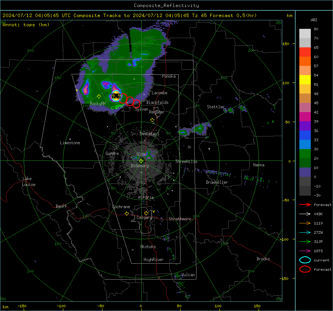Click the yellow diamond marker above Calgary

[x=146, y=213]
